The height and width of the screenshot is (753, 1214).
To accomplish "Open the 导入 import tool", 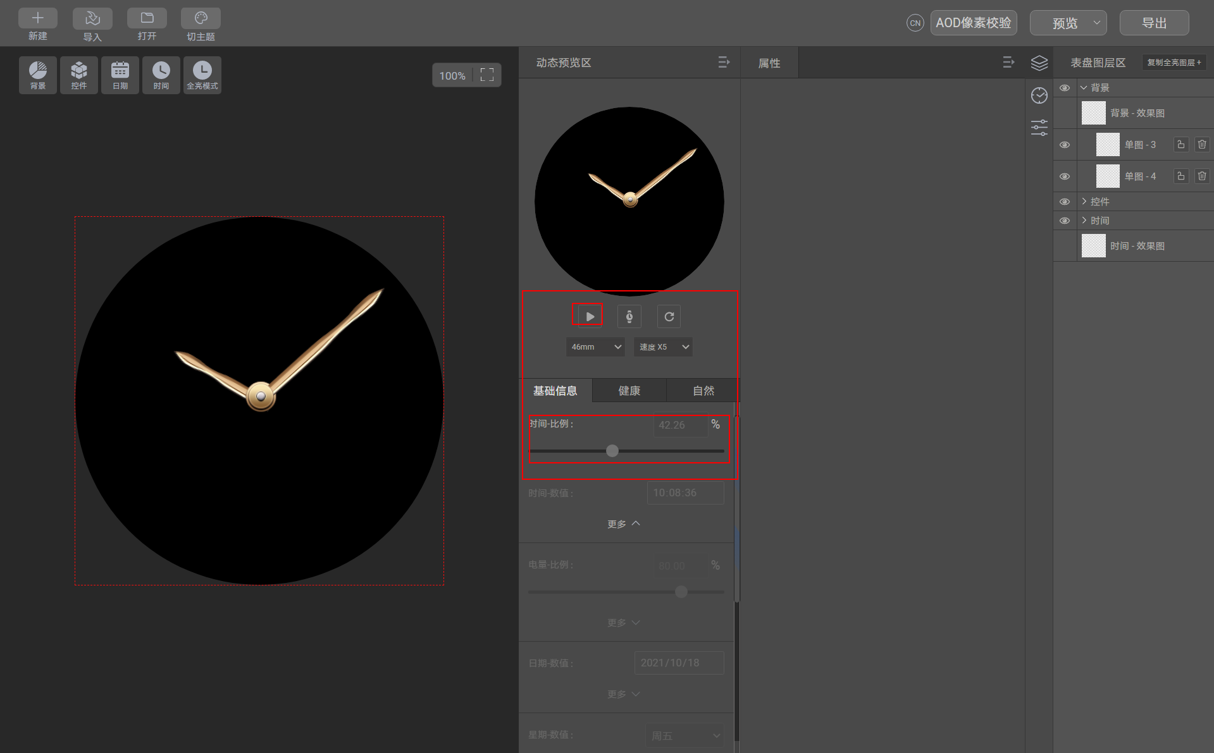I will click(92, 18).
